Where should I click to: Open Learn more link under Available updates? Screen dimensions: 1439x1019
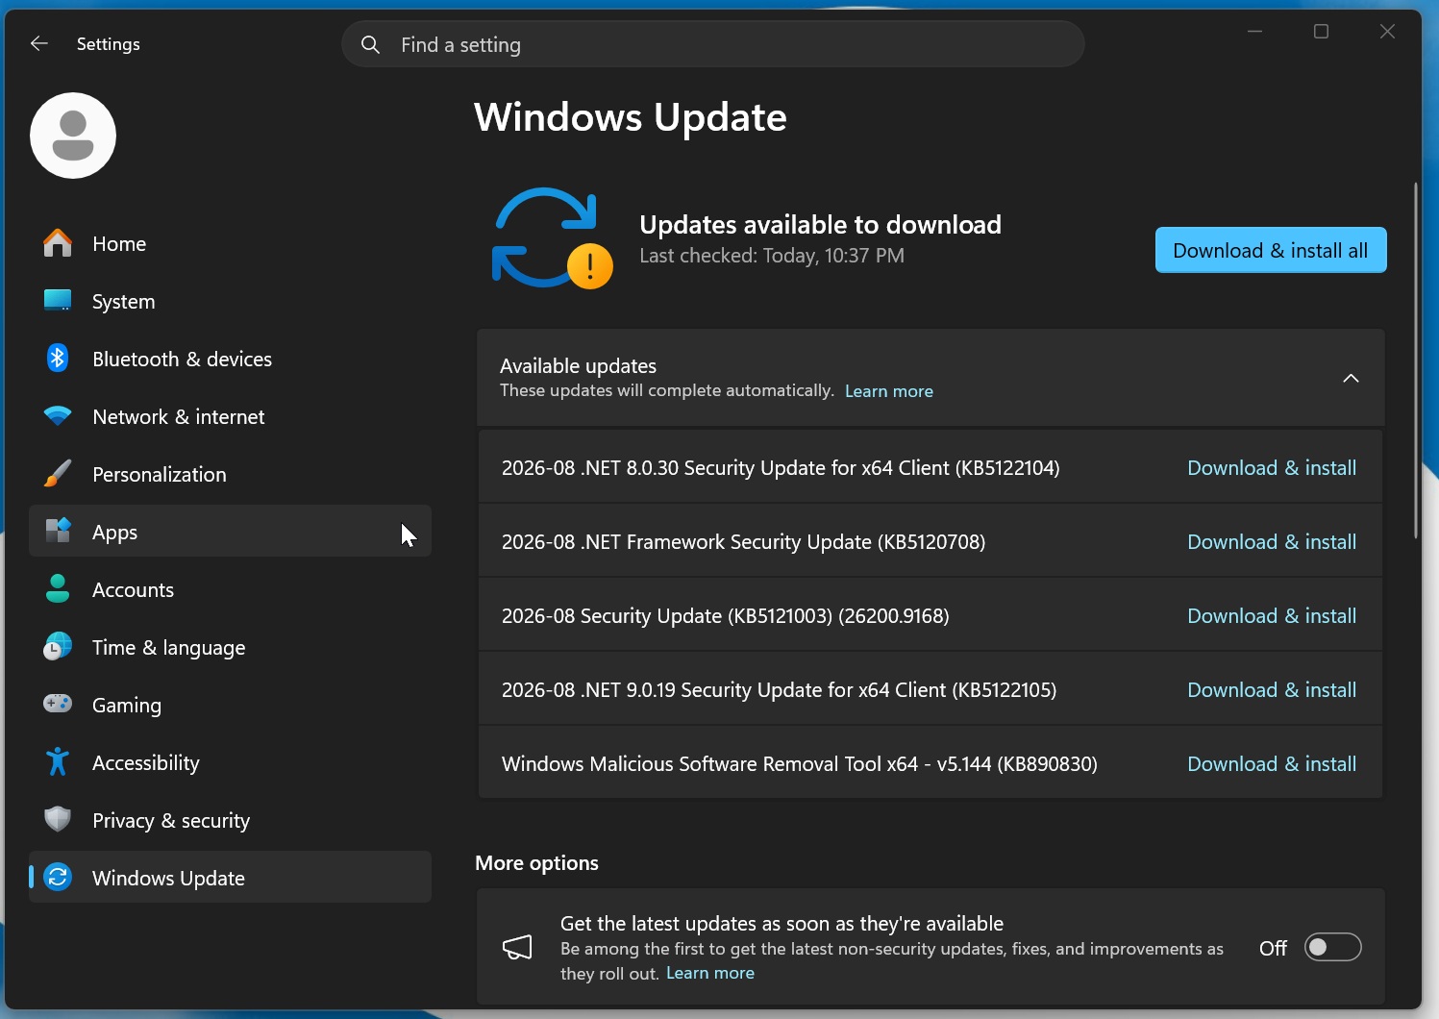click(889, 391)
